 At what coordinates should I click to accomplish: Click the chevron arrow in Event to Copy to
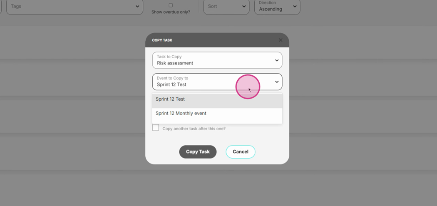[x=277, y=82]
